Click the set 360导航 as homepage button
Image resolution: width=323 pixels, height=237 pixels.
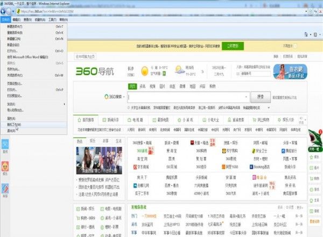[x=85, y=56]
